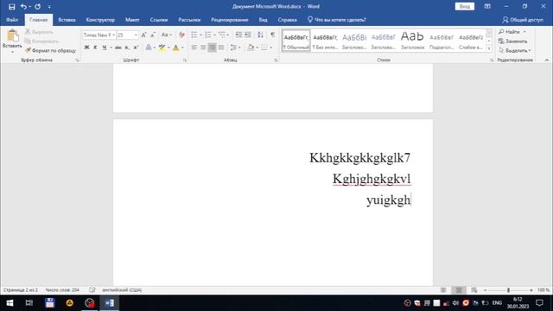Viewport: 553px width, 311px height.
Task: Click Format Painter (Формат по образцу)
Action: tap(50, 50)
